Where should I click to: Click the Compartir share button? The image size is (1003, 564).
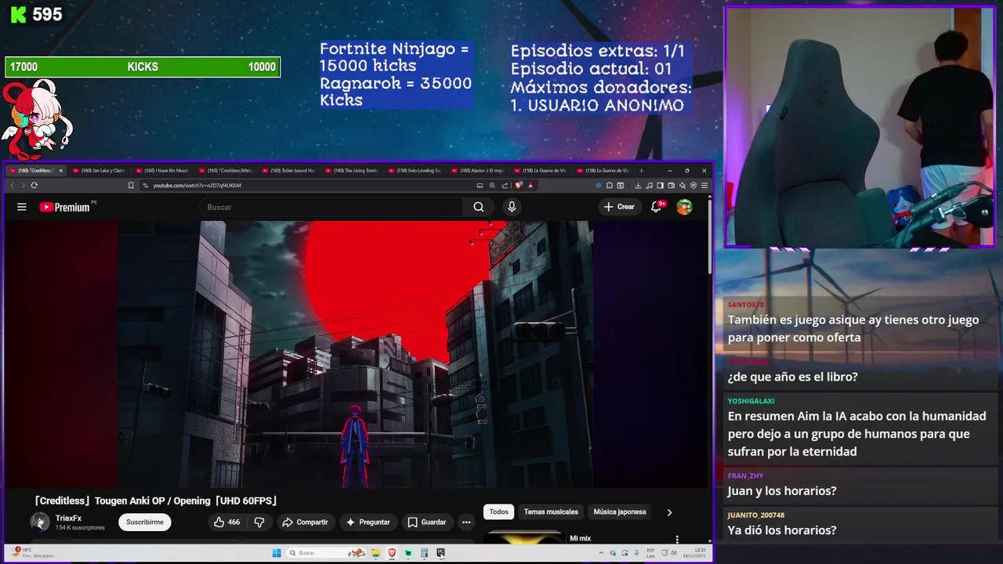point(305,522)
